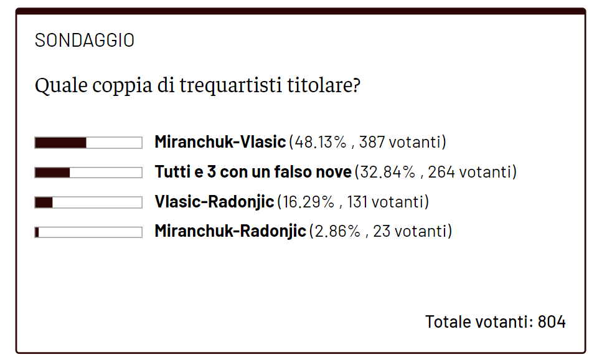
Task: Click the SONDAGGIO heading
Action: 85,40
